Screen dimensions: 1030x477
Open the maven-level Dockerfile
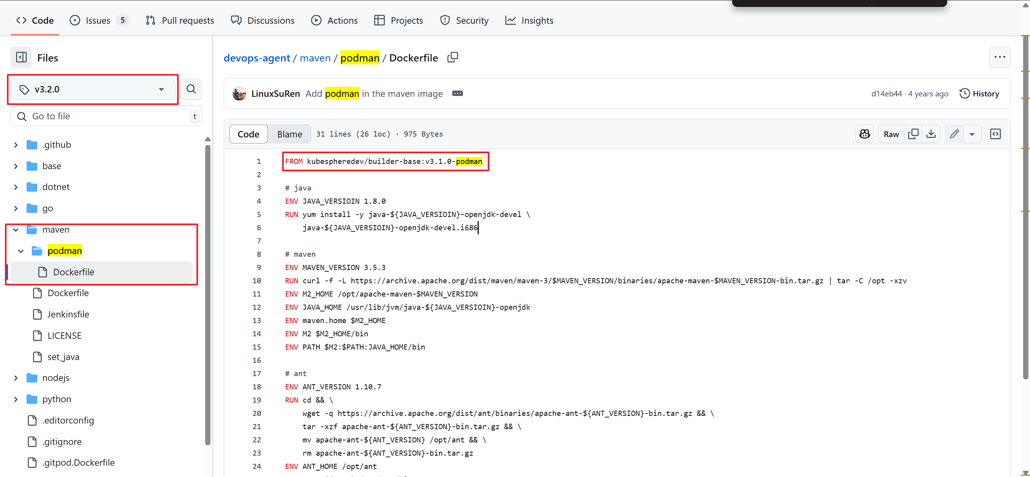coord(68,293)
